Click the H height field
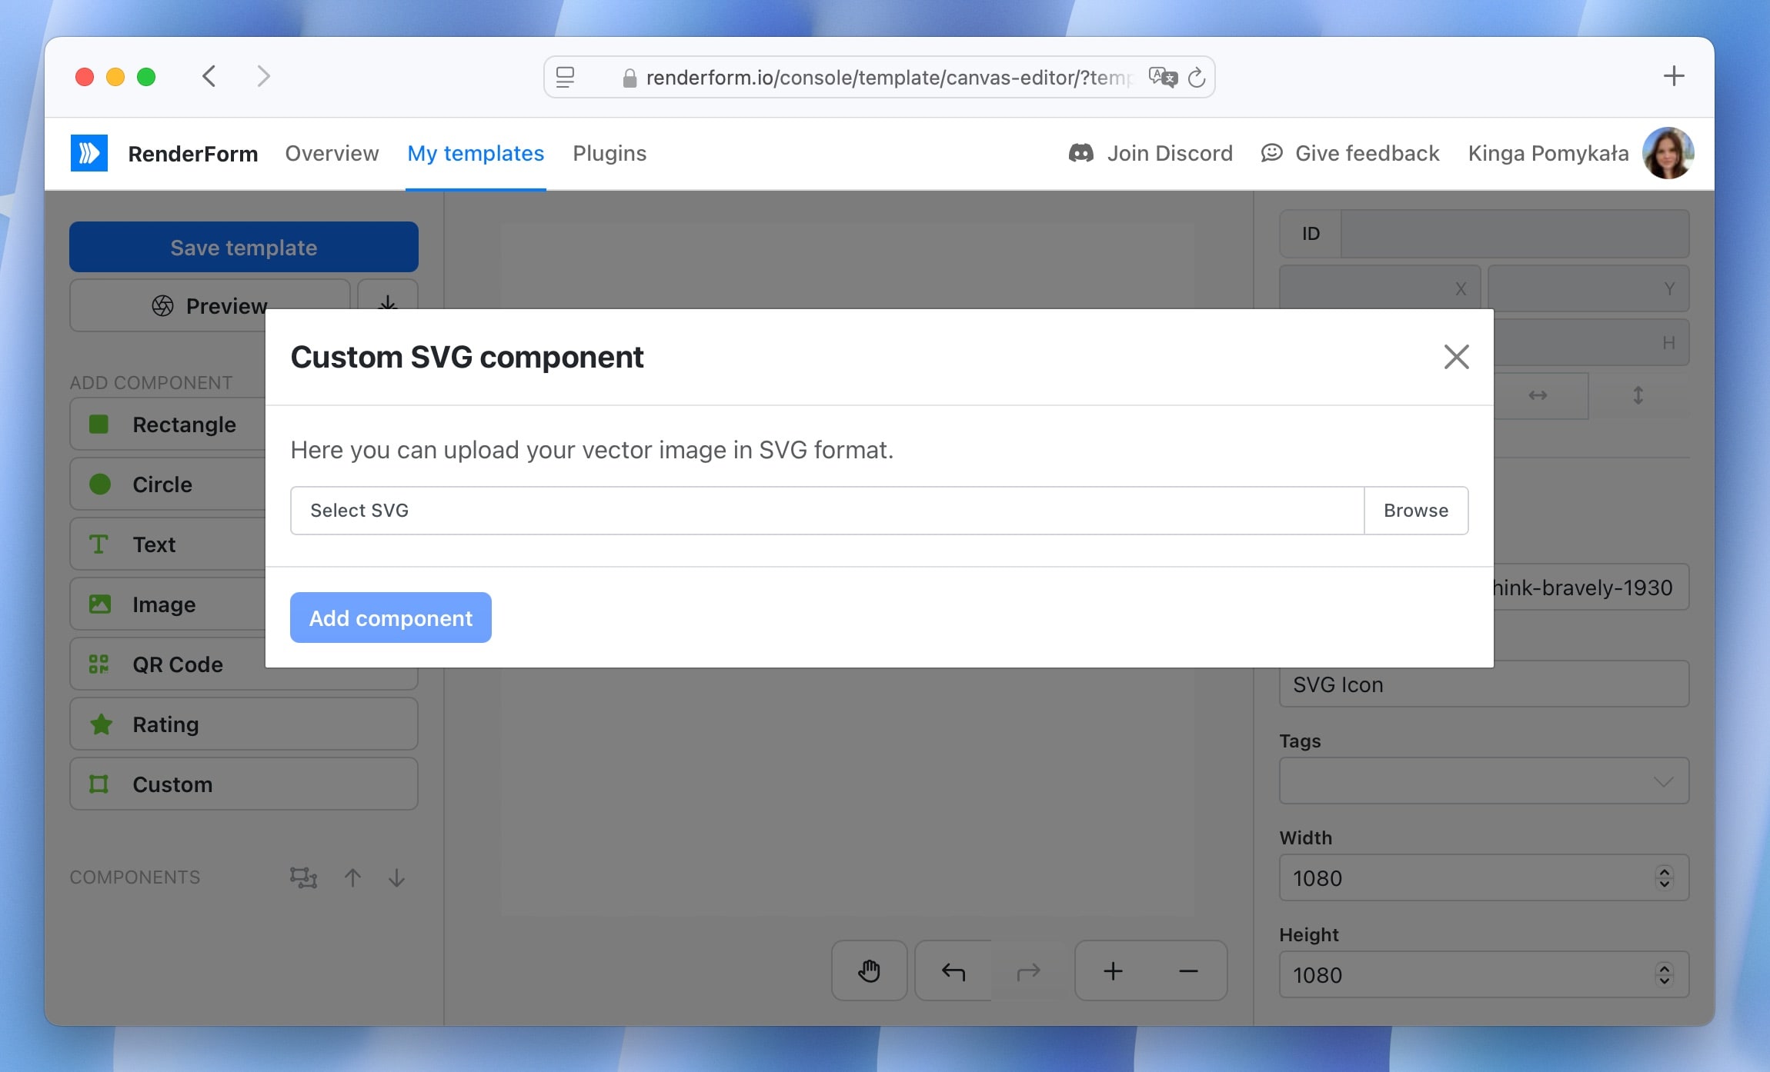Screen dimensions: 1770x1072 [1591, 342]
